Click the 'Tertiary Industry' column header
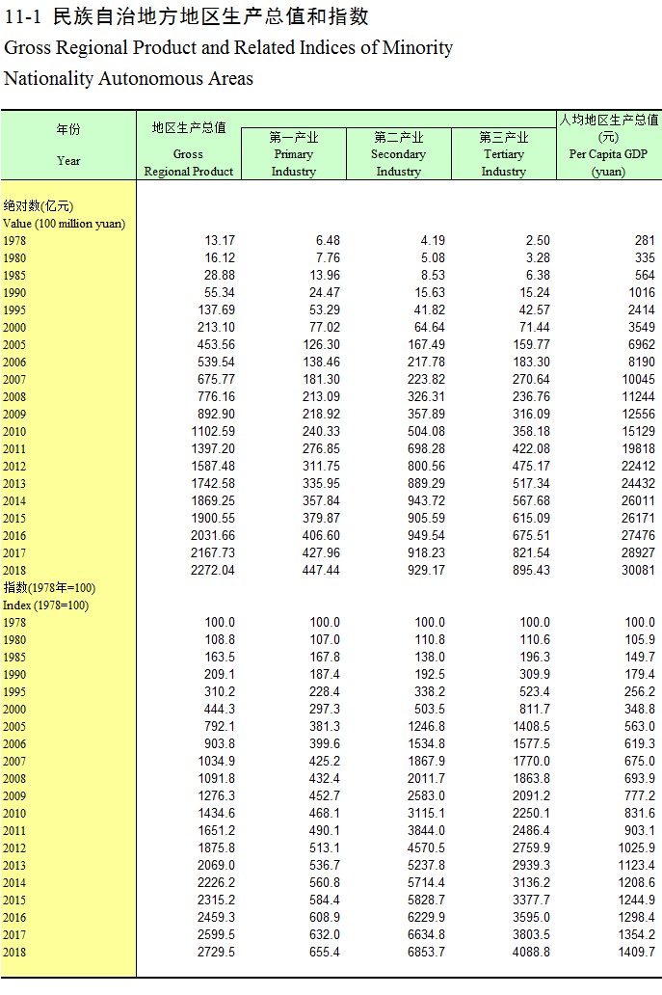The width and height of the screenshot is (662, 995). (503, 154)
